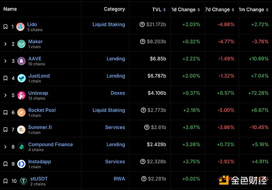Screen dimensions: 272x190
Task: Expand the Uniswap row chevron
Action: [5, 95]
